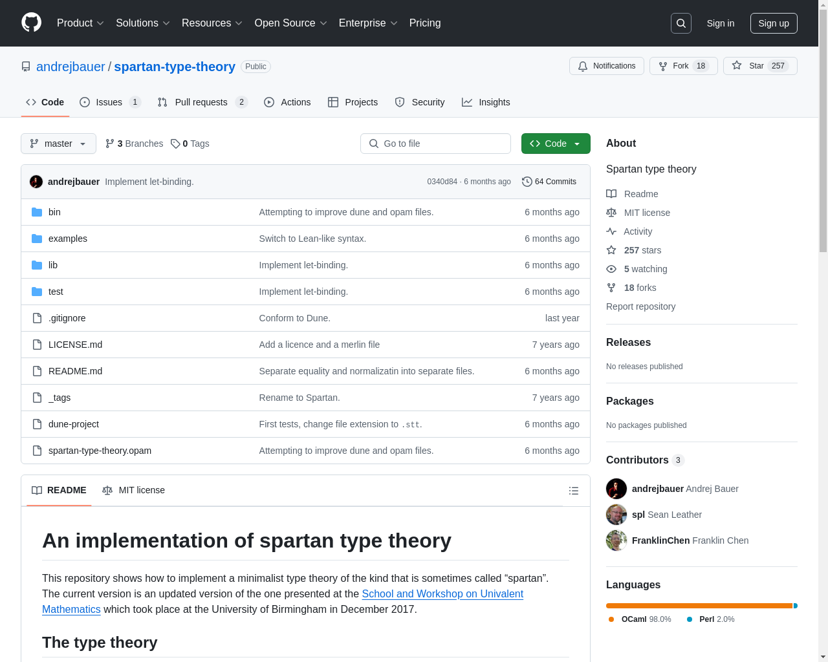View 0 Tags

point(190,144)
